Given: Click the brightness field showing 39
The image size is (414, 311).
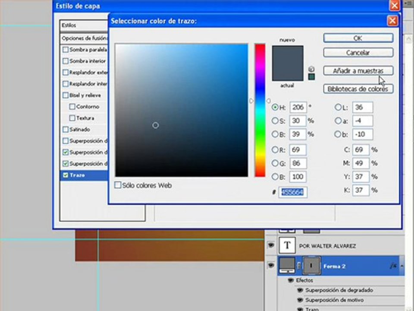Looking at the screenshot, I should point(298,134).
